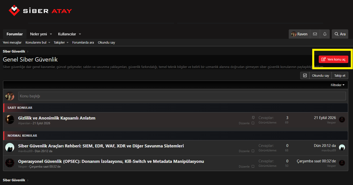The width and height of the screenshot is (353, 185).
Task: Click Dün 20:12 da in the last-post column
Action: point(325,146)
